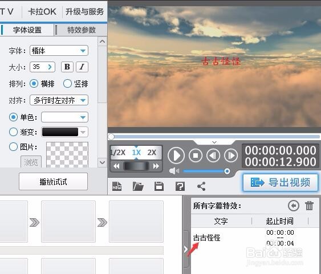Select 单色 solid color radio

(x=13, y=117)
